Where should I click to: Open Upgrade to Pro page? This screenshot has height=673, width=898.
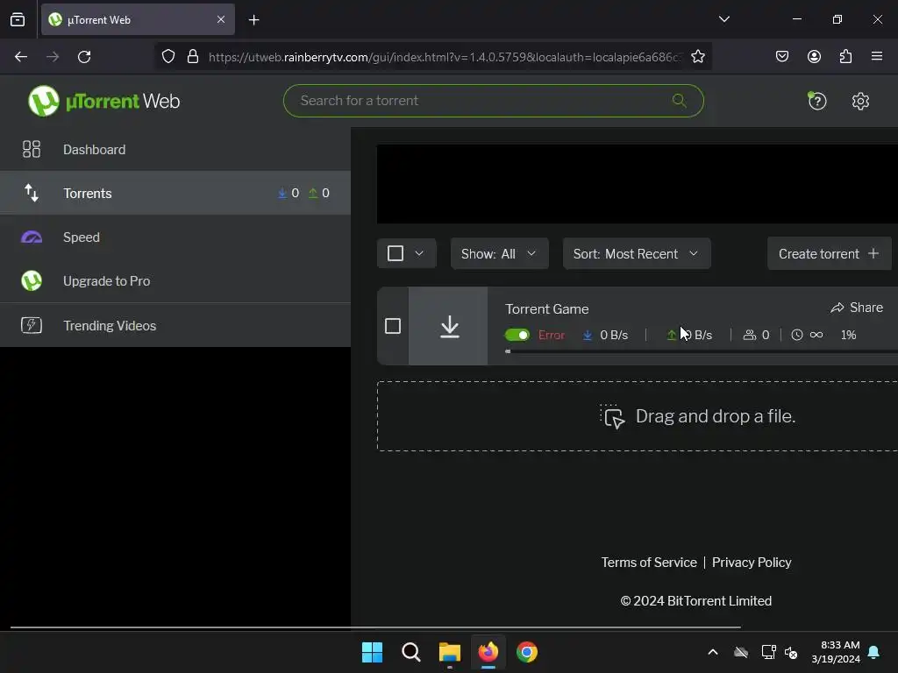click(175, 281)
